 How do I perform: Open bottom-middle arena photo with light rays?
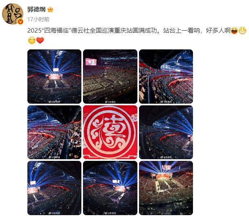[x=110, y=188]
